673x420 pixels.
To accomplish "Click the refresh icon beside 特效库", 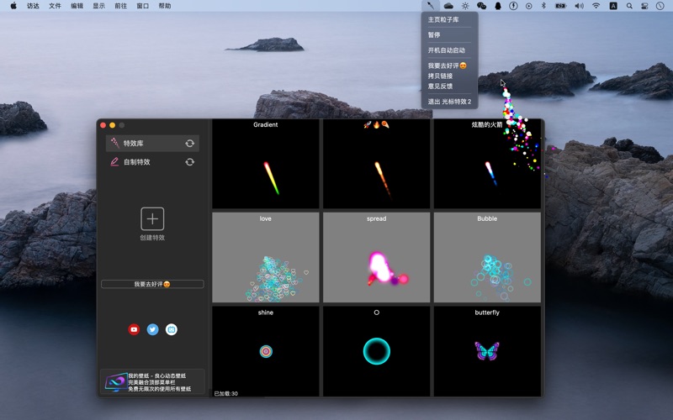I will 189,144.
